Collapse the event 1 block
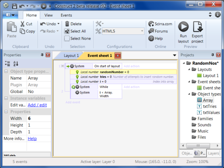 pyautogui.click(x=63, y=66)
